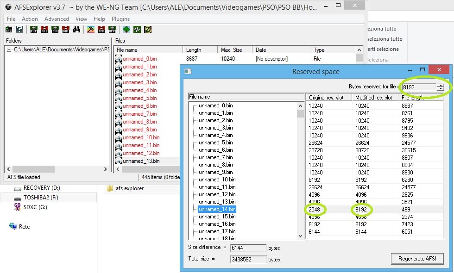Select TOSHIBA2 (F:) drive in Explorer
Image resolution: width=454 pixels, height=273 pixels.
(49, 197)
